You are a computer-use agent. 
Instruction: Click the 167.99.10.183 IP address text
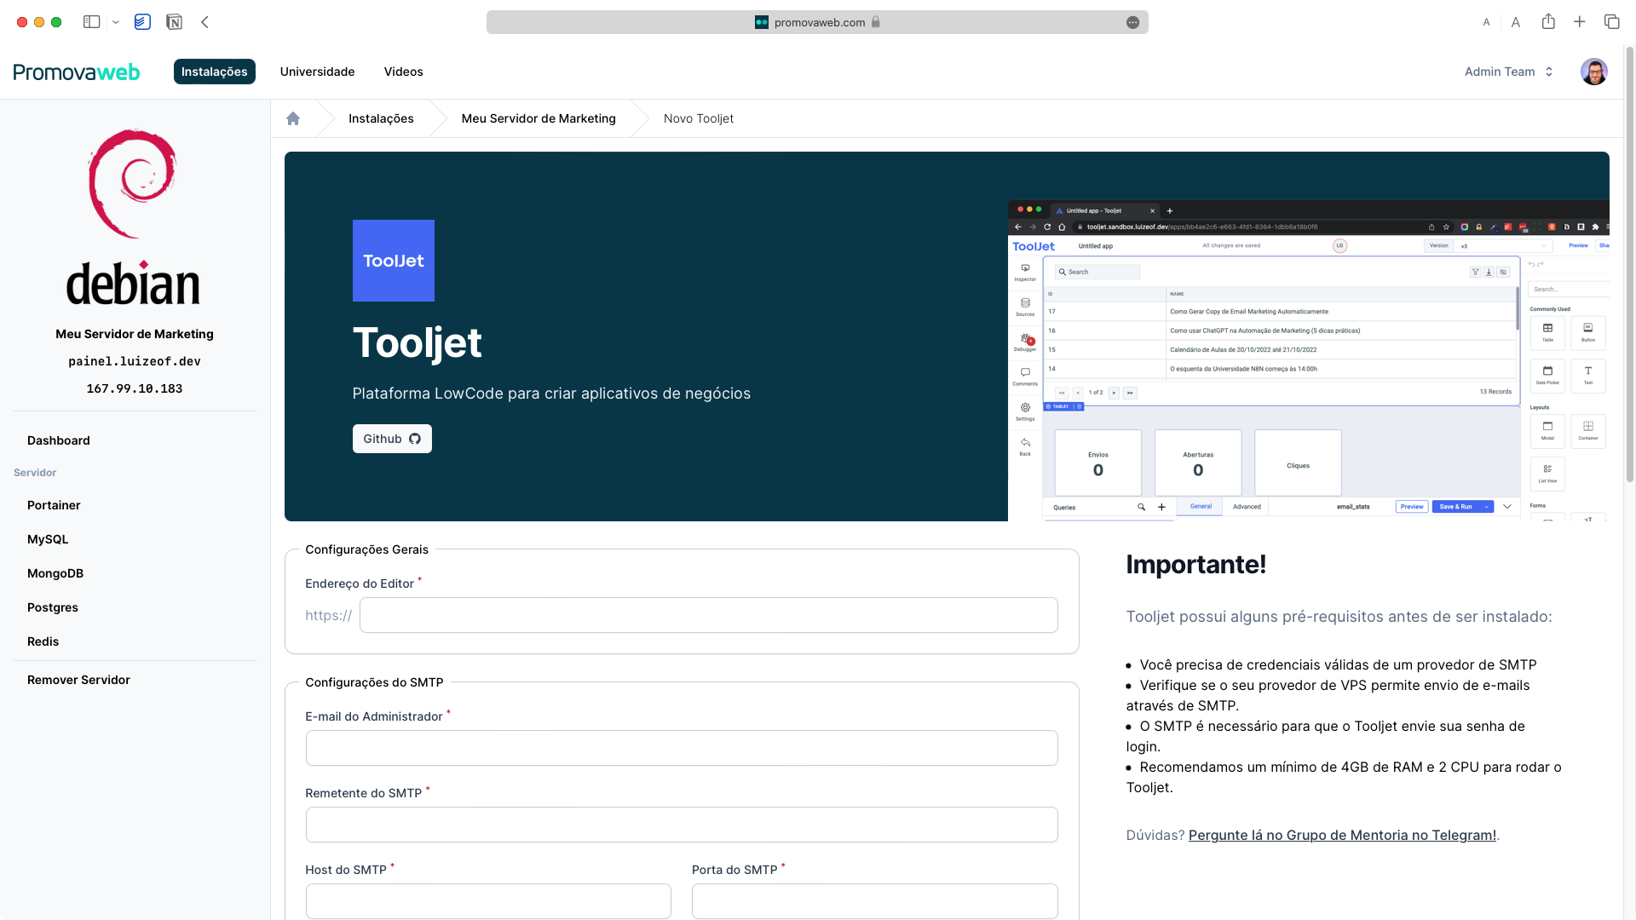135,388
